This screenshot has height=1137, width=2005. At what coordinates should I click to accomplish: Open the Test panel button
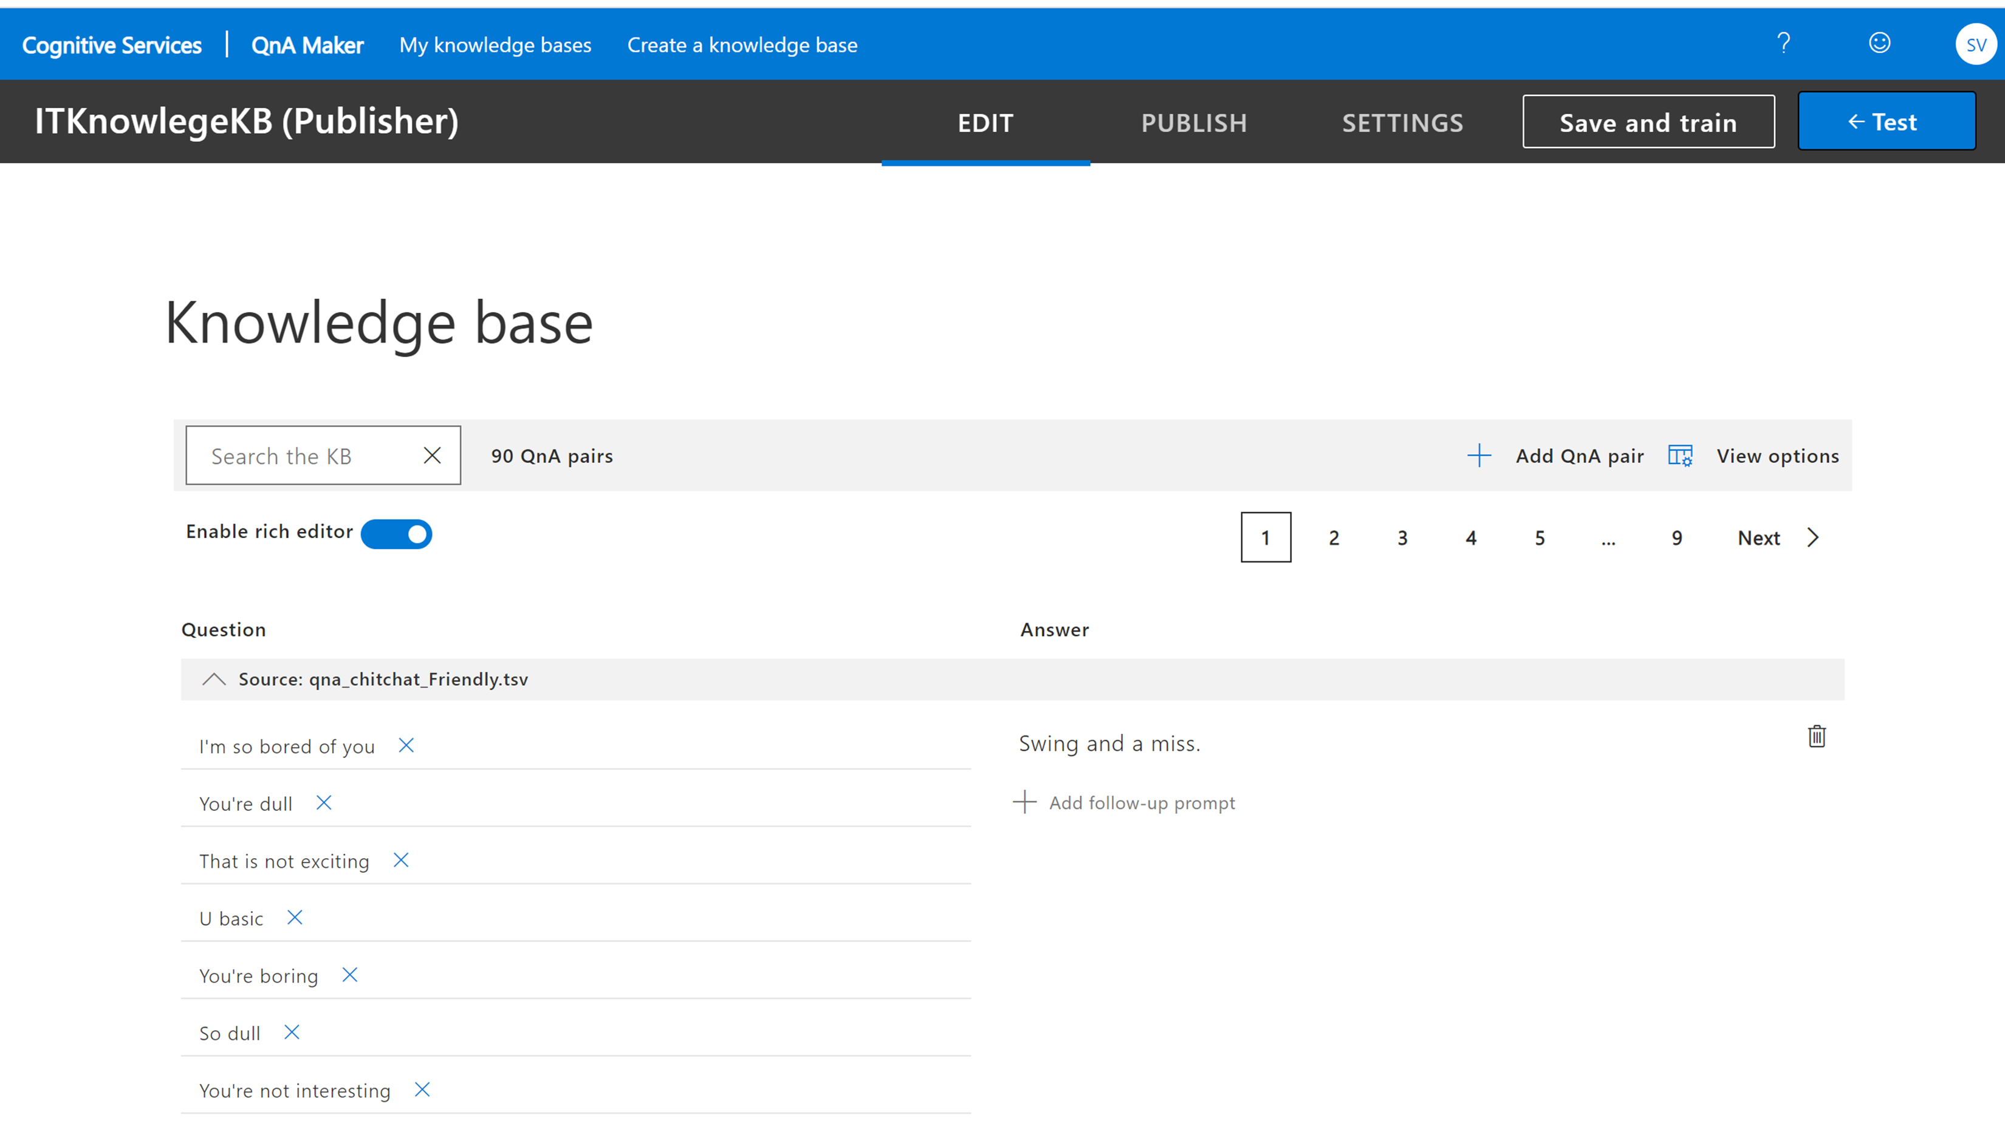pos(1887,122)
